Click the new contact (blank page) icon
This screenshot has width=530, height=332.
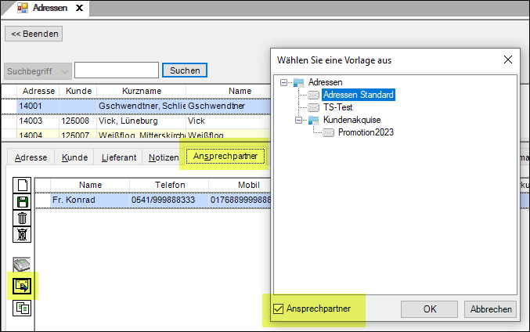click(x=23, y=186)
